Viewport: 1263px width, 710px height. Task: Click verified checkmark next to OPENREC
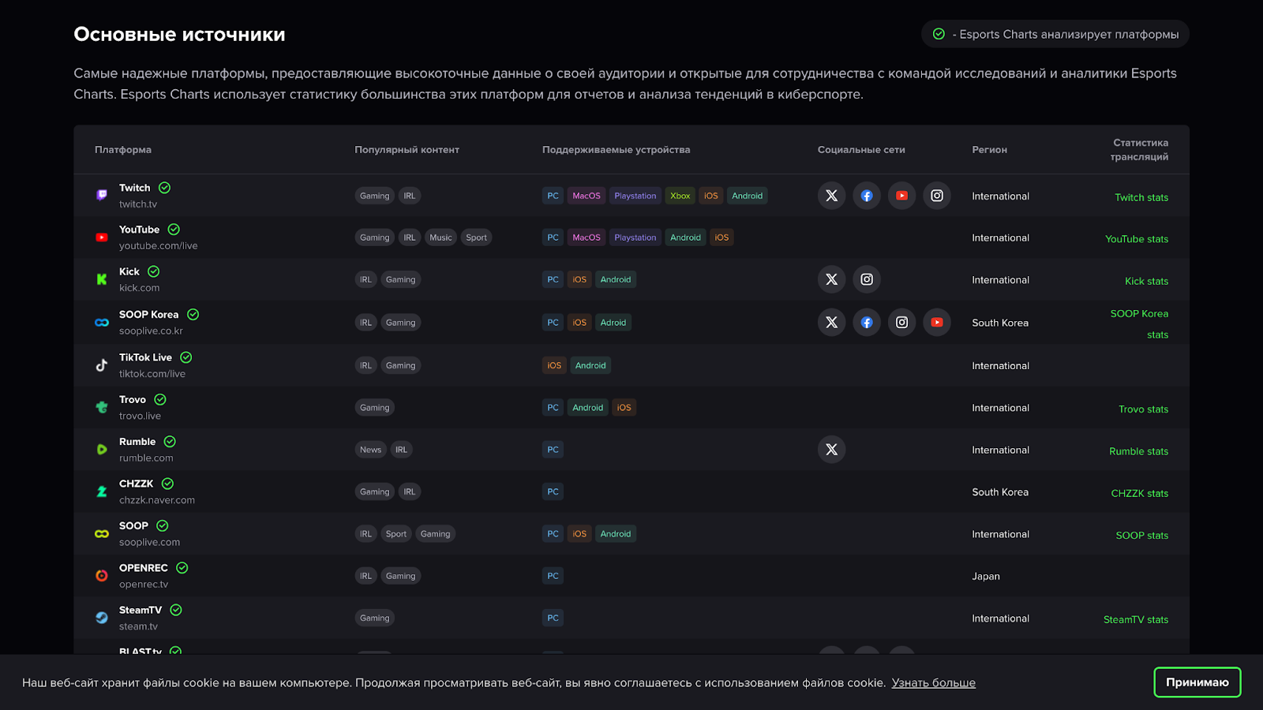(182, 568)
